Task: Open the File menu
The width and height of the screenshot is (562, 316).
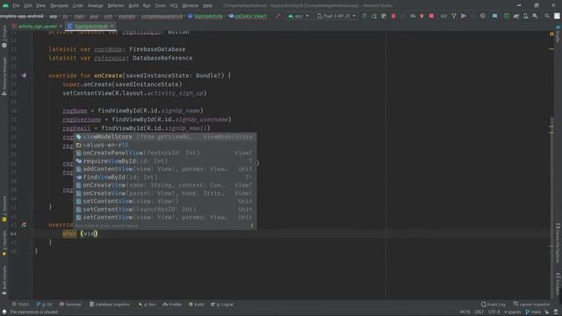Action: 16,6
